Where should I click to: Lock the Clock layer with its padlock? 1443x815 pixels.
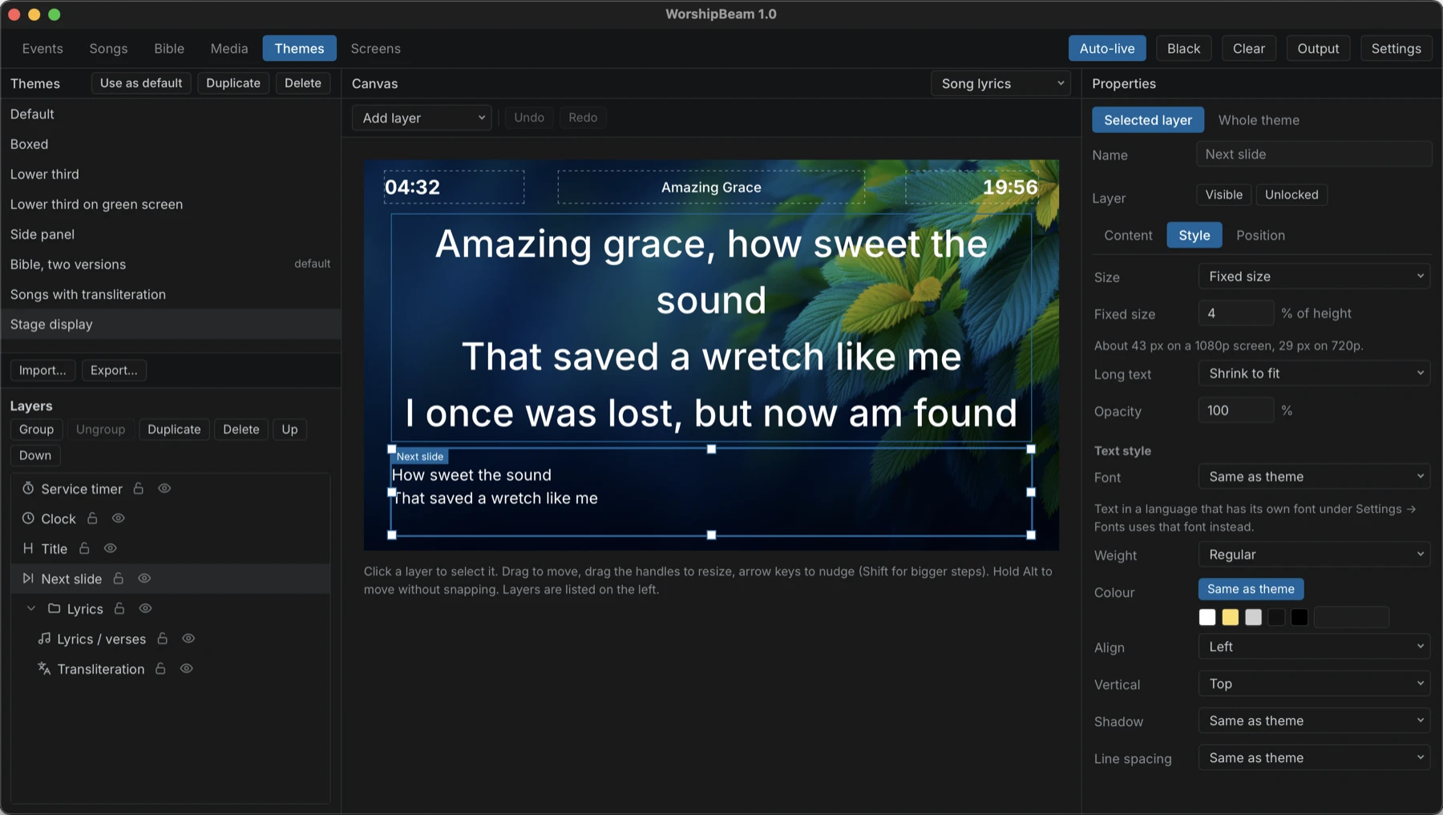(x=92, y=518)
